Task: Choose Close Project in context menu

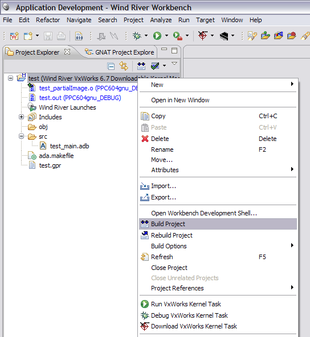Action: 218,268
